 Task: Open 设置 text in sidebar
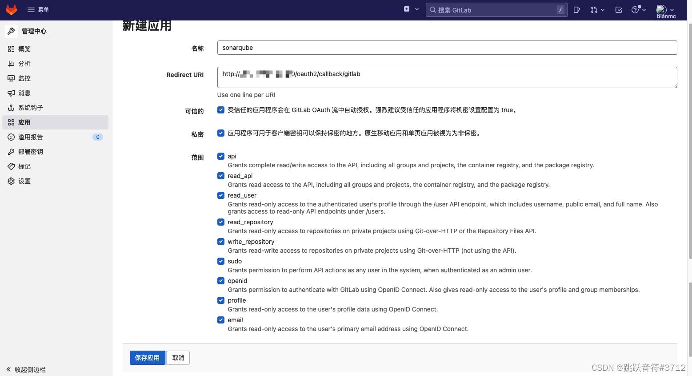(x=24, y=181)
